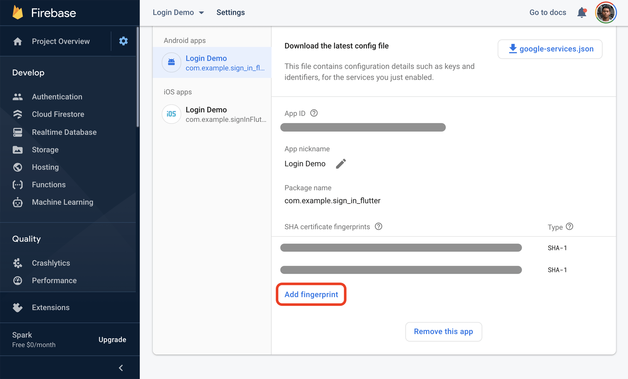Click the Authentication people icon
The height and width of the screenshot is (379, 628).
click(18, 97)
